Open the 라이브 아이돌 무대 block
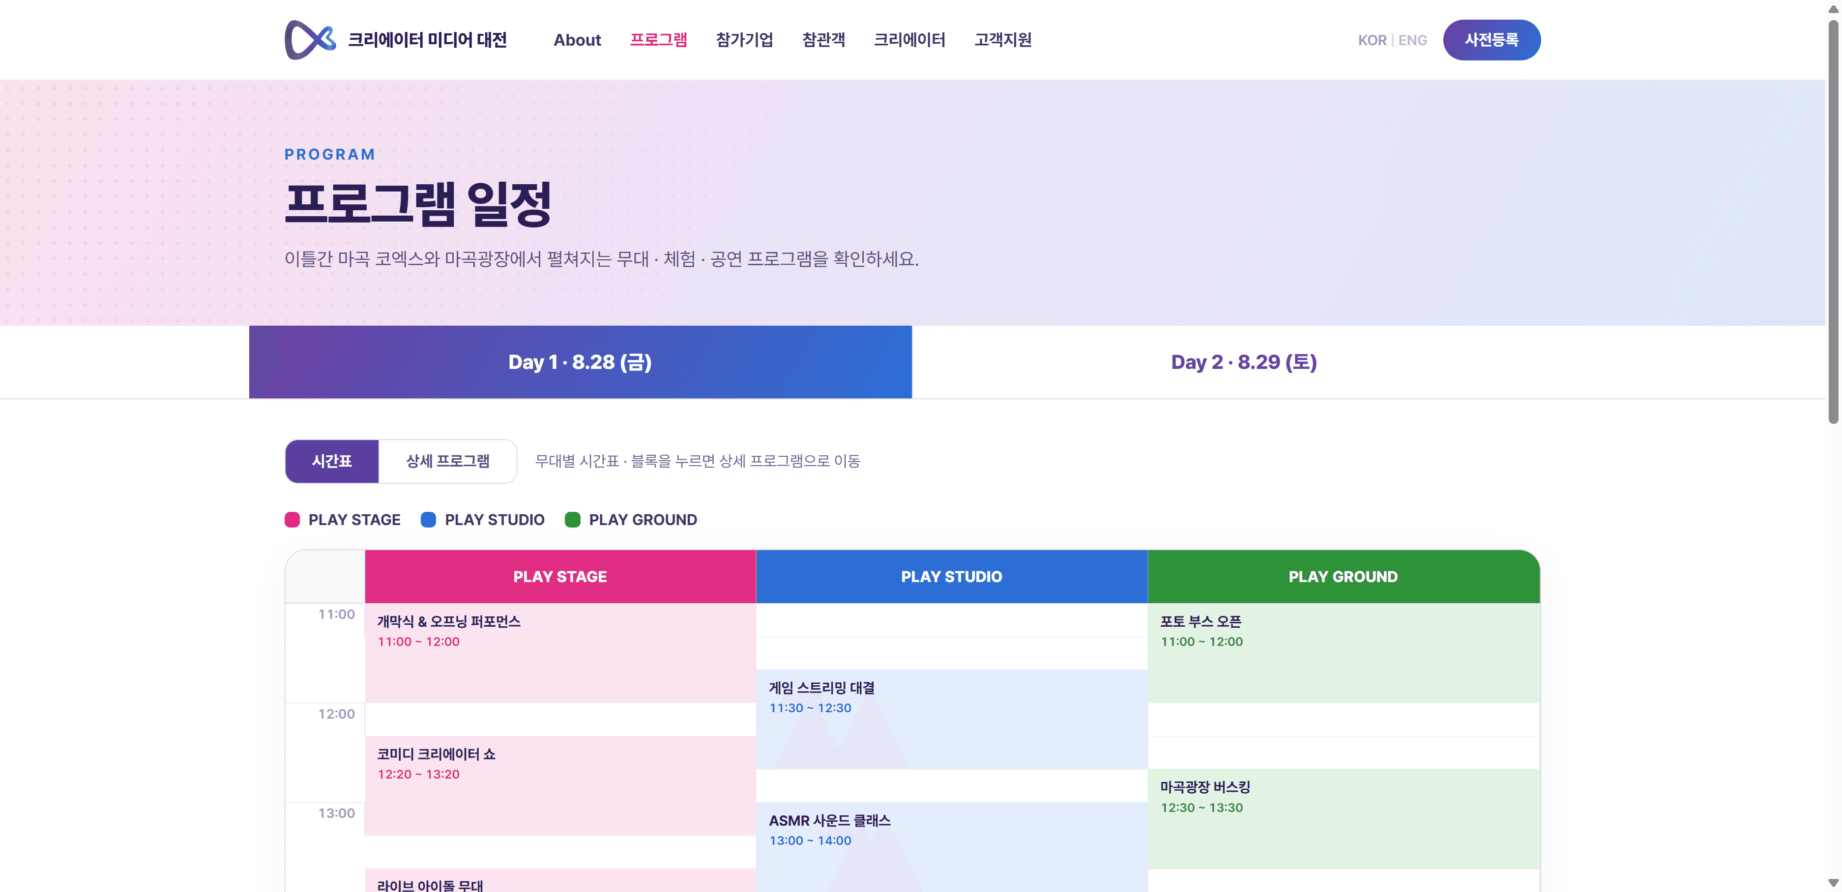1842x892 pixels. coord(560,881)
